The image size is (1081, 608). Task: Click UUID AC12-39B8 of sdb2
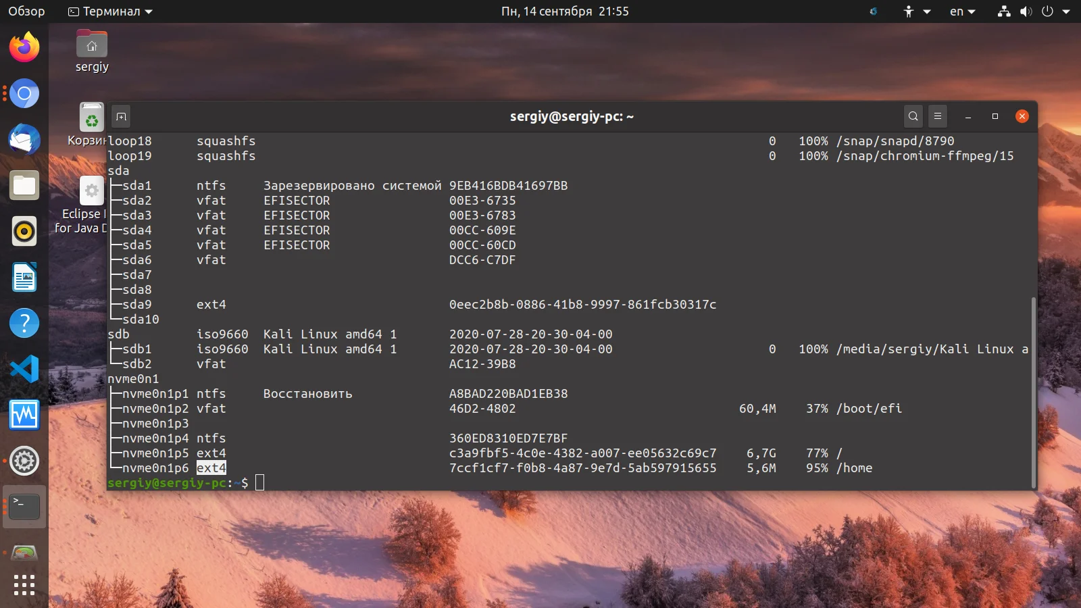pyautogui.click(x=482, y=364)
